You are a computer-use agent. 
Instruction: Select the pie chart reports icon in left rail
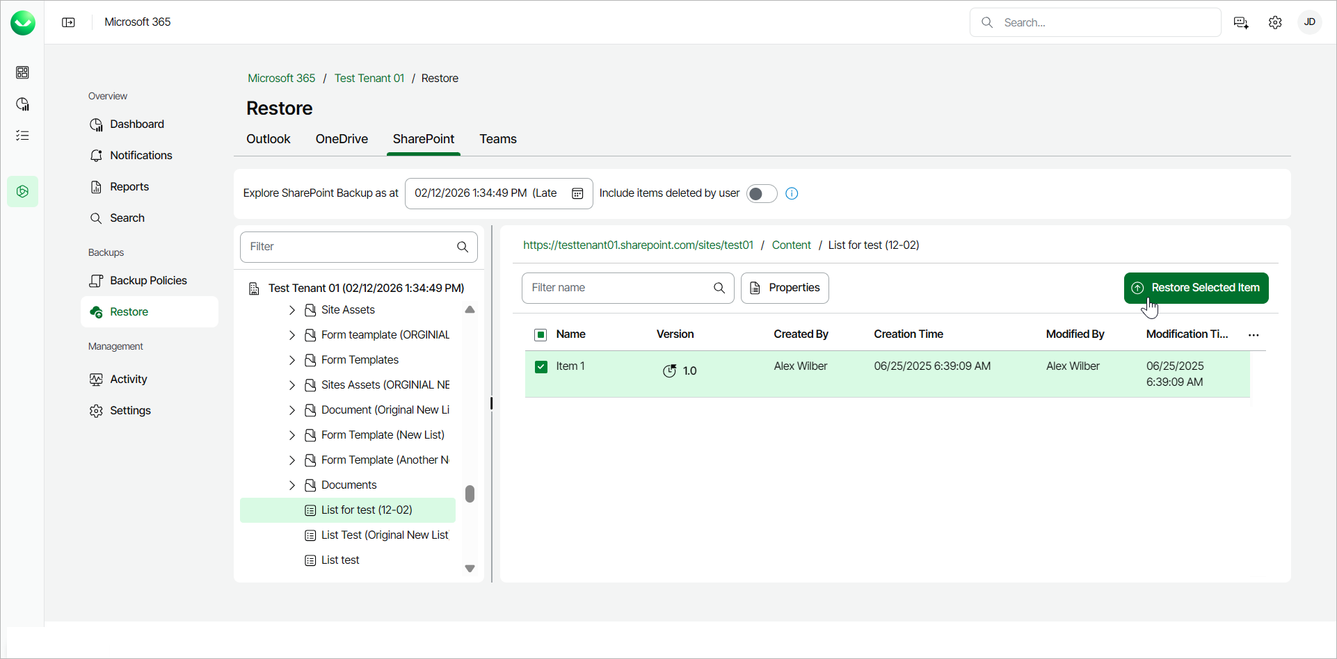click(x=22, y=104)
